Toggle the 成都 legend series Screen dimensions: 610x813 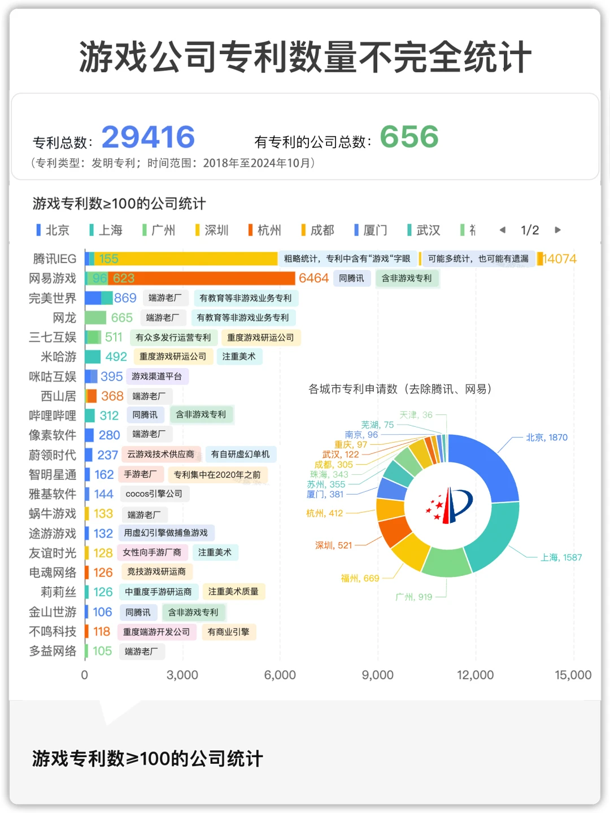[x=317, y=230]
